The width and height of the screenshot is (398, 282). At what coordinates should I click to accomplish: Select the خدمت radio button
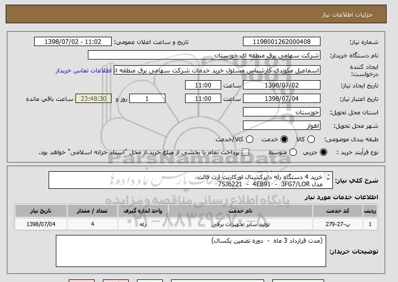click(284, 139)
